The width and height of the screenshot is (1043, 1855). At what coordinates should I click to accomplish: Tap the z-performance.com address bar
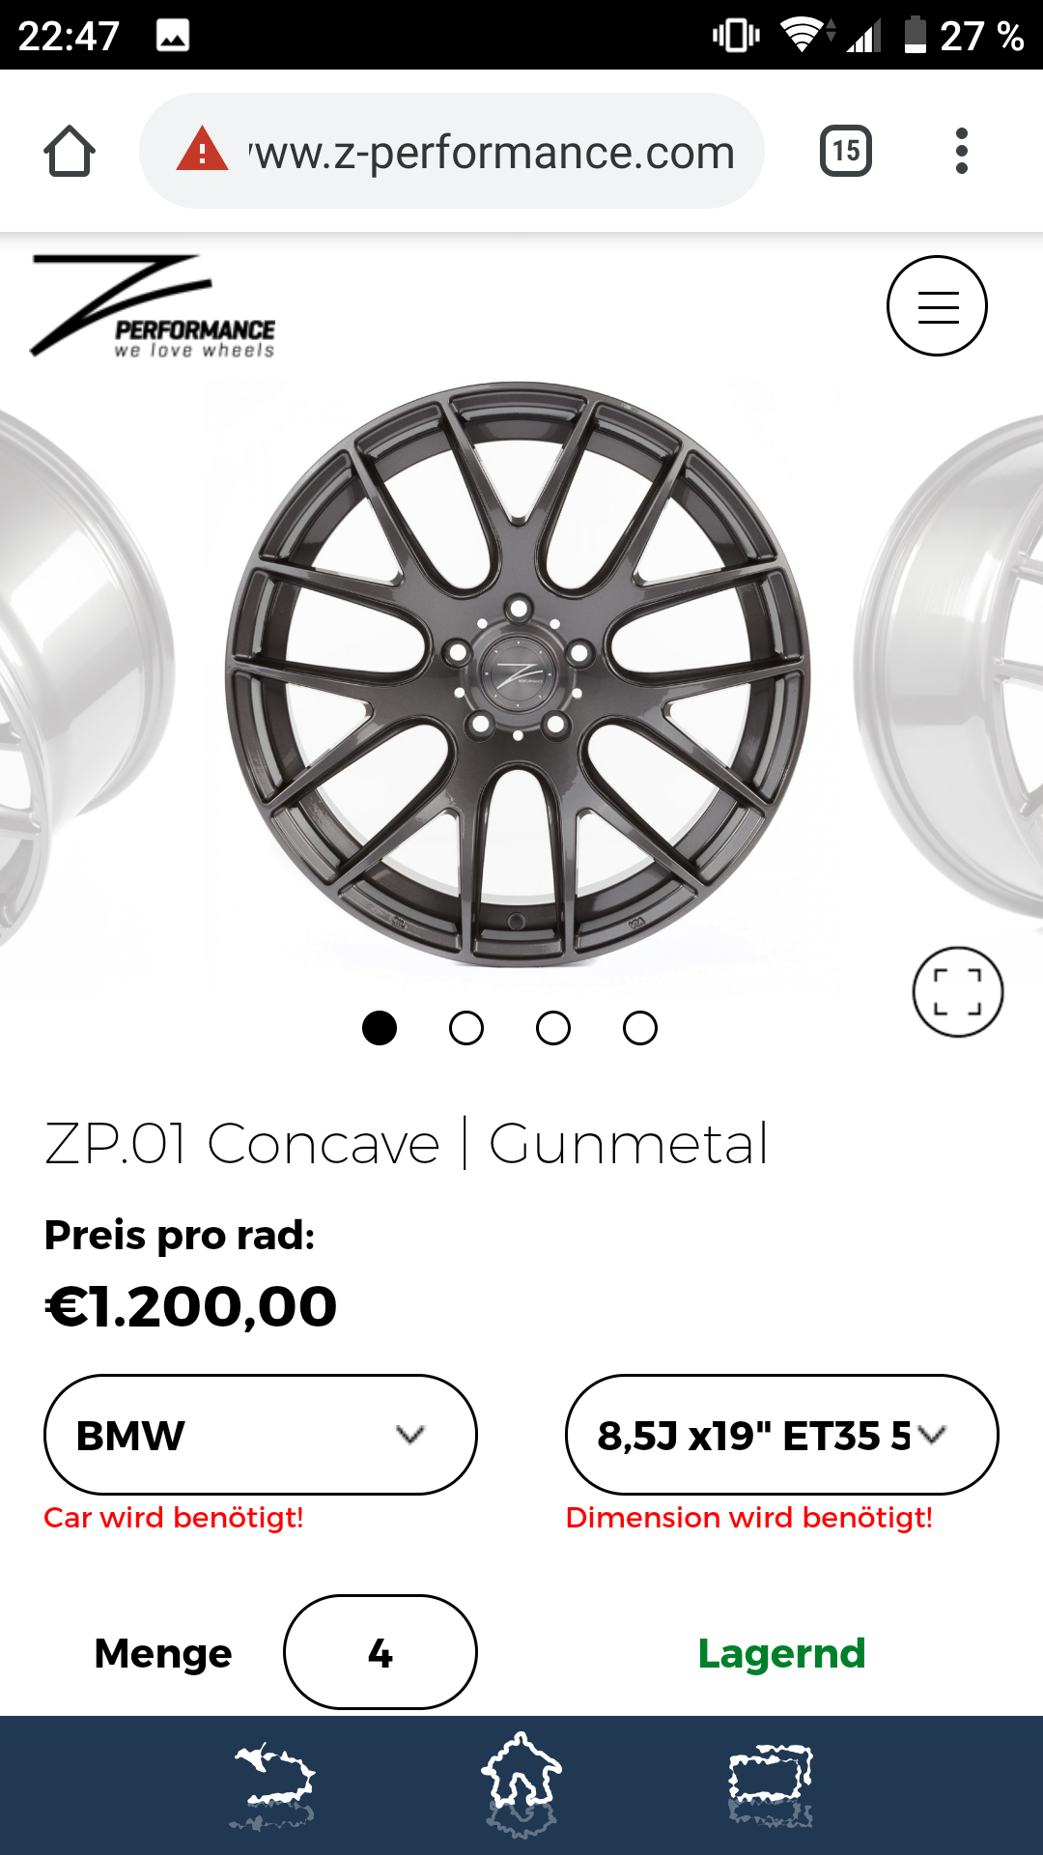[x=493, y=152]
